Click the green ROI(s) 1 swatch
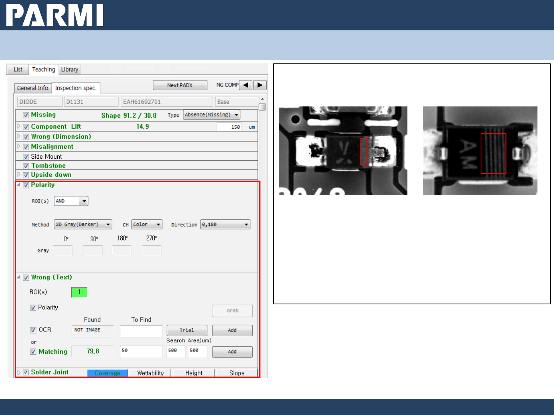This screenshot has height=415, width=554. click(79, 292)
